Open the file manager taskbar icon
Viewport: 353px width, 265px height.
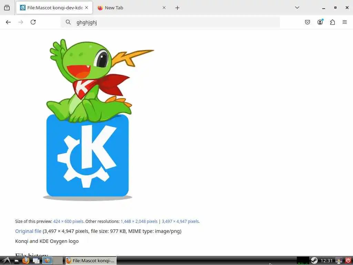pyautogui.click(x=16, y=261)
